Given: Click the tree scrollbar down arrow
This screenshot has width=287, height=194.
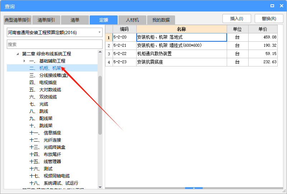Looking at the screenshot, I should pyautogui.click(x=100, y=187).
